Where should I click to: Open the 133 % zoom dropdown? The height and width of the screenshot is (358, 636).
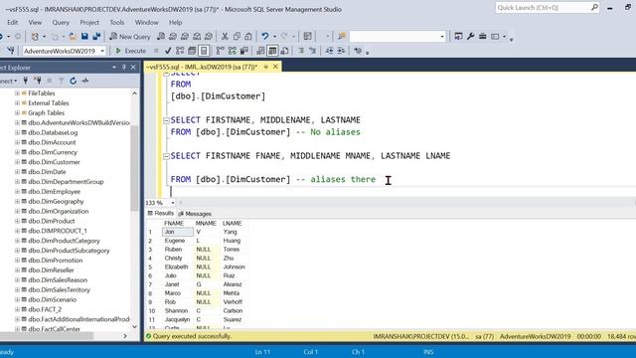click(x=173, y=203)
